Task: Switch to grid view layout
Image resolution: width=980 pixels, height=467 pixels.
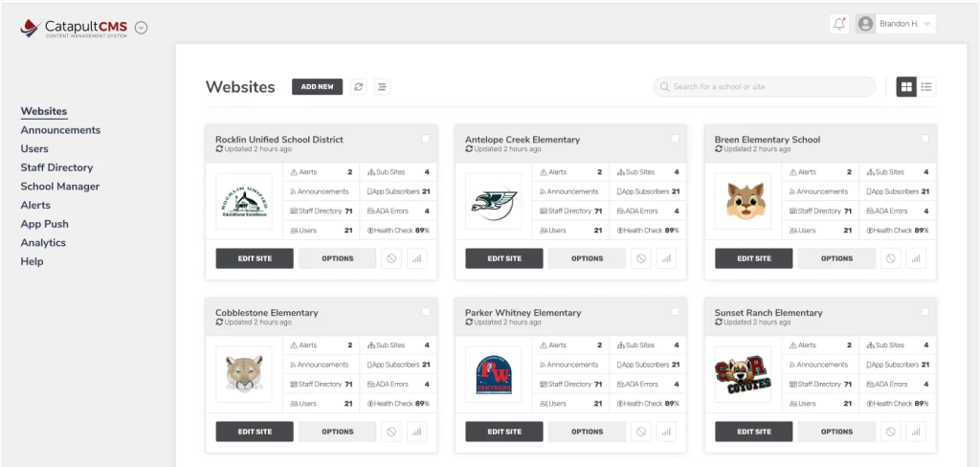Action: tap(906, 87)
